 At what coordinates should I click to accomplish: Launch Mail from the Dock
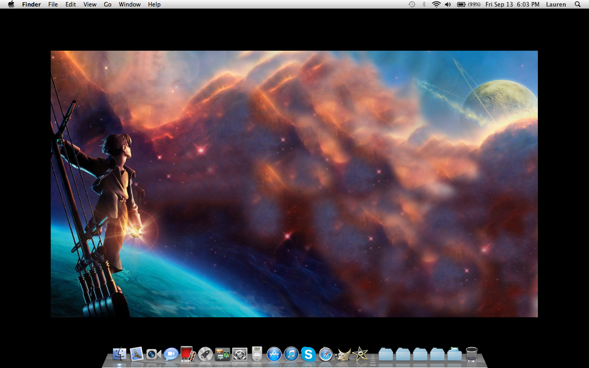tap(137, 354)
